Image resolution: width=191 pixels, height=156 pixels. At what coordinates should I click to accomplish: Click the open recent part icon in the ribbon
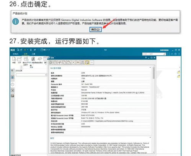pos(26,59)
